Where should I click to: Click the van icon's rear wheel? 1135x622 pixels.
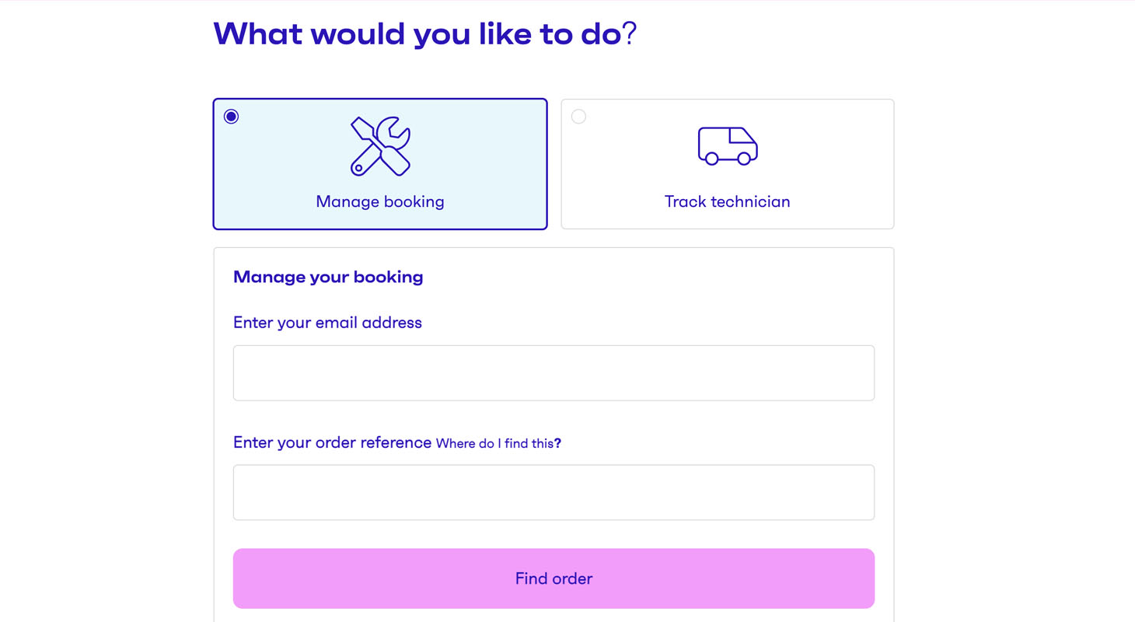[x=711, y=159]
